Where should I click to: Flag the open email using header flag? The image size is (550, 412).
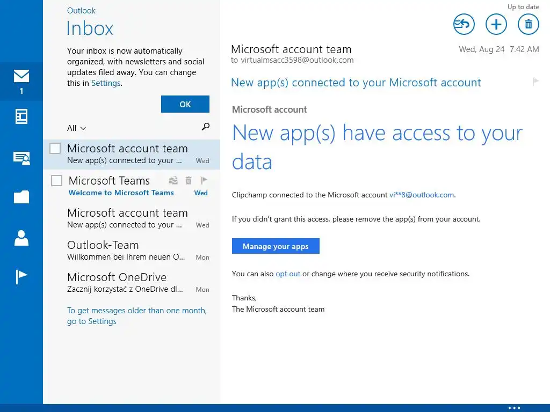(535, 82)
